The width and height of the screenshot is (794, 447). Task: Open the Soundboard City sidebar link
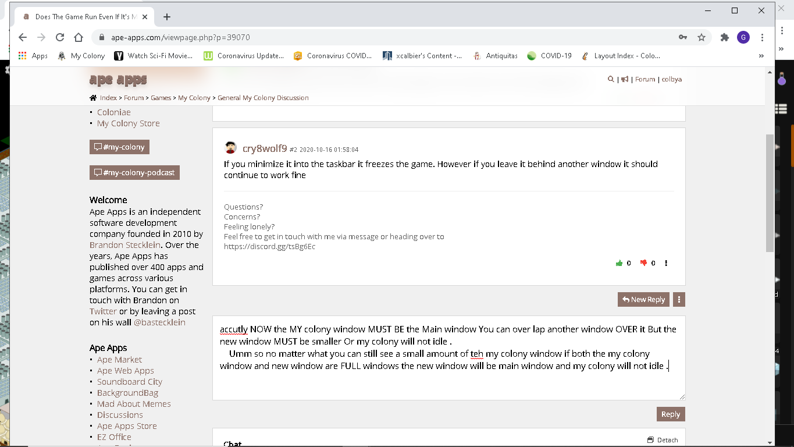[129, 382]
